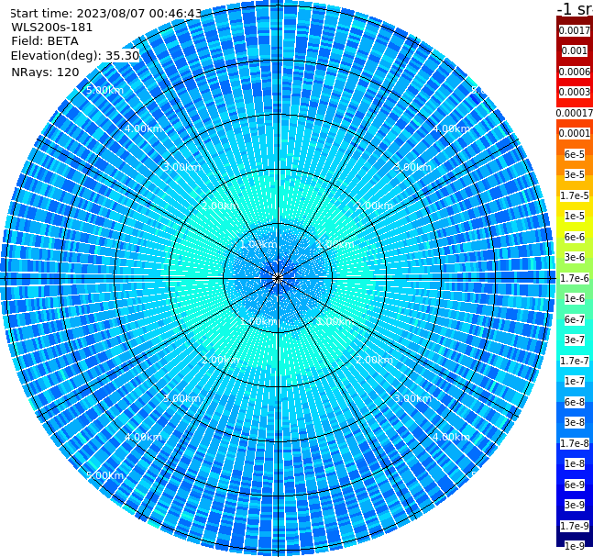Click the 6e-6 colorbar label
The width and height of the screenshot is (593, 557).
click(x=575, y=237)
